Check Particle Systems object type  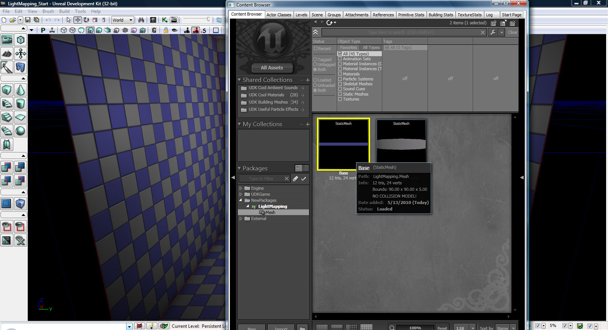click(340, 79)
